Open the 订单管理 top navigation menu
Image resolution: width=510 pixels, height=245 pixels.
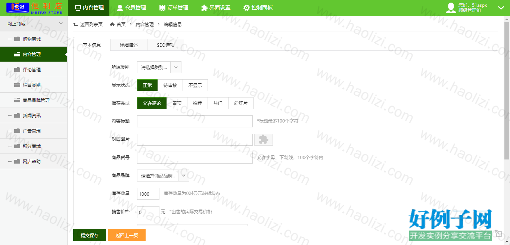(174, 8)
